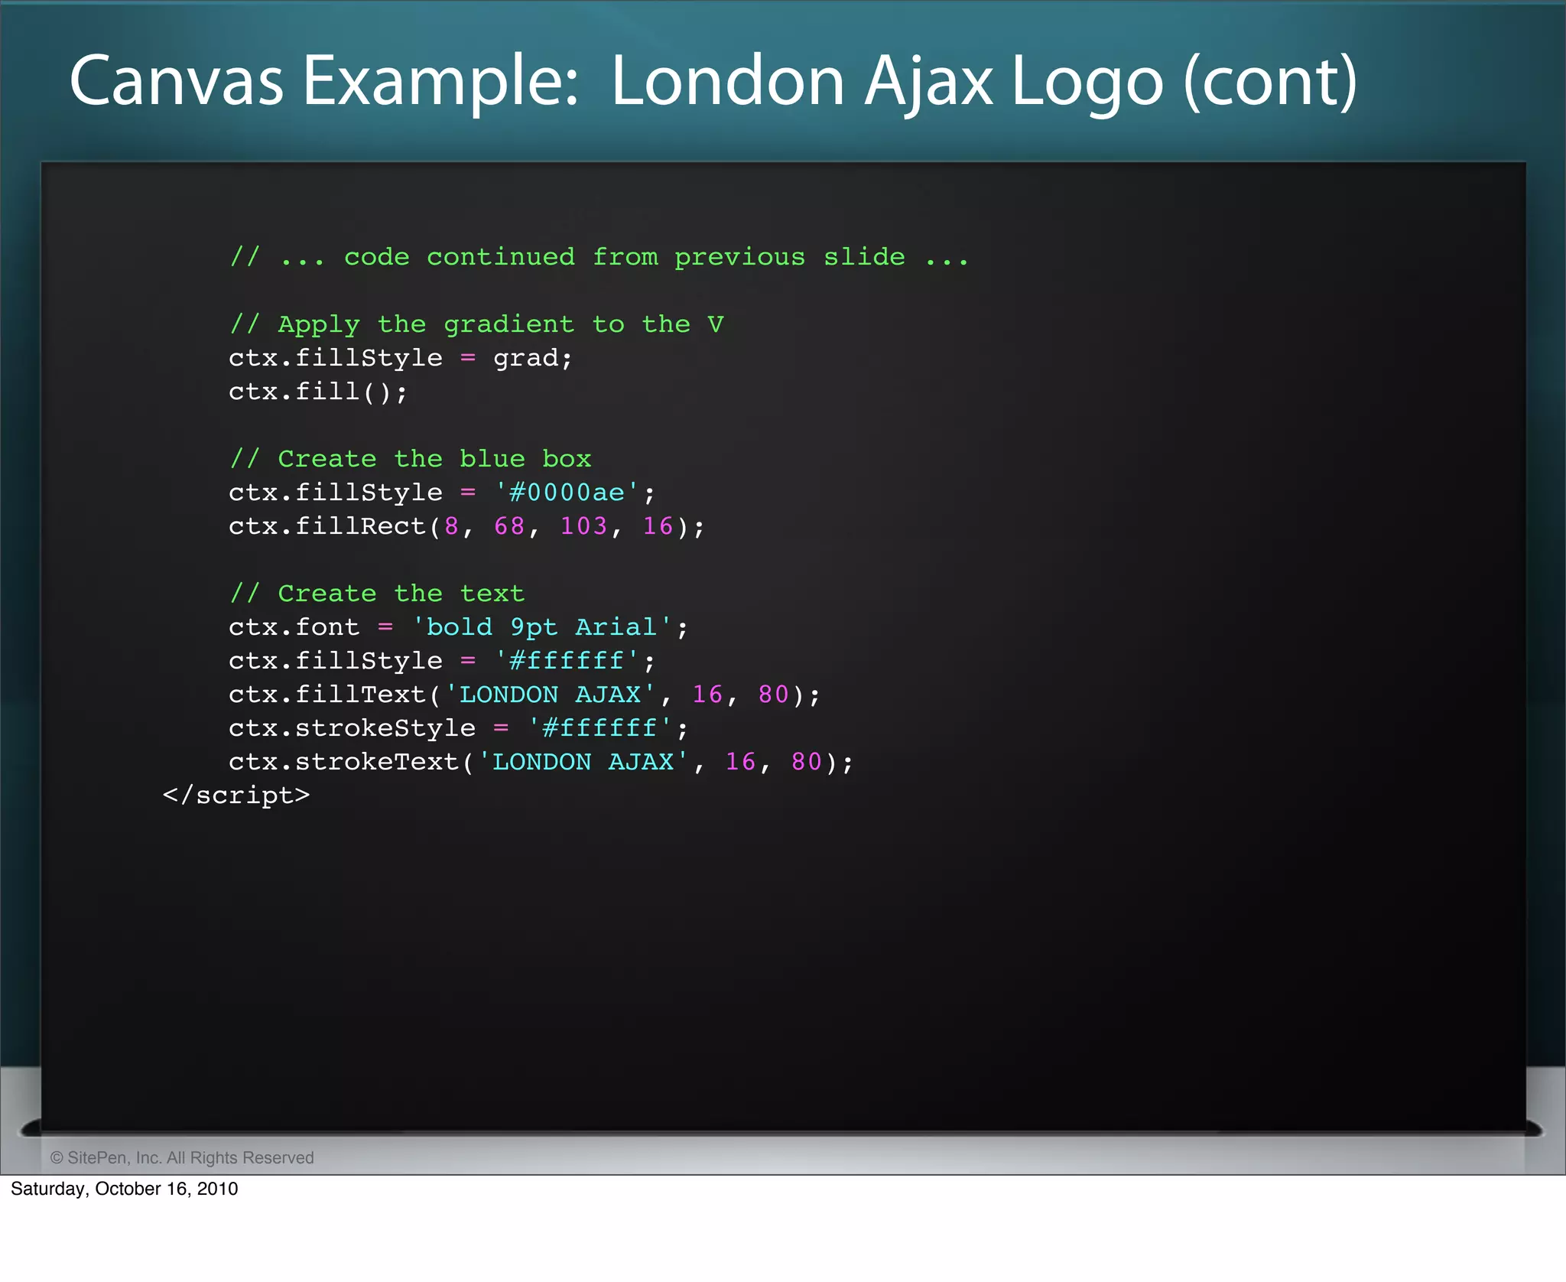
Task: Click the 'Apply the gradient to the V' comment
Action: point(476,324)
